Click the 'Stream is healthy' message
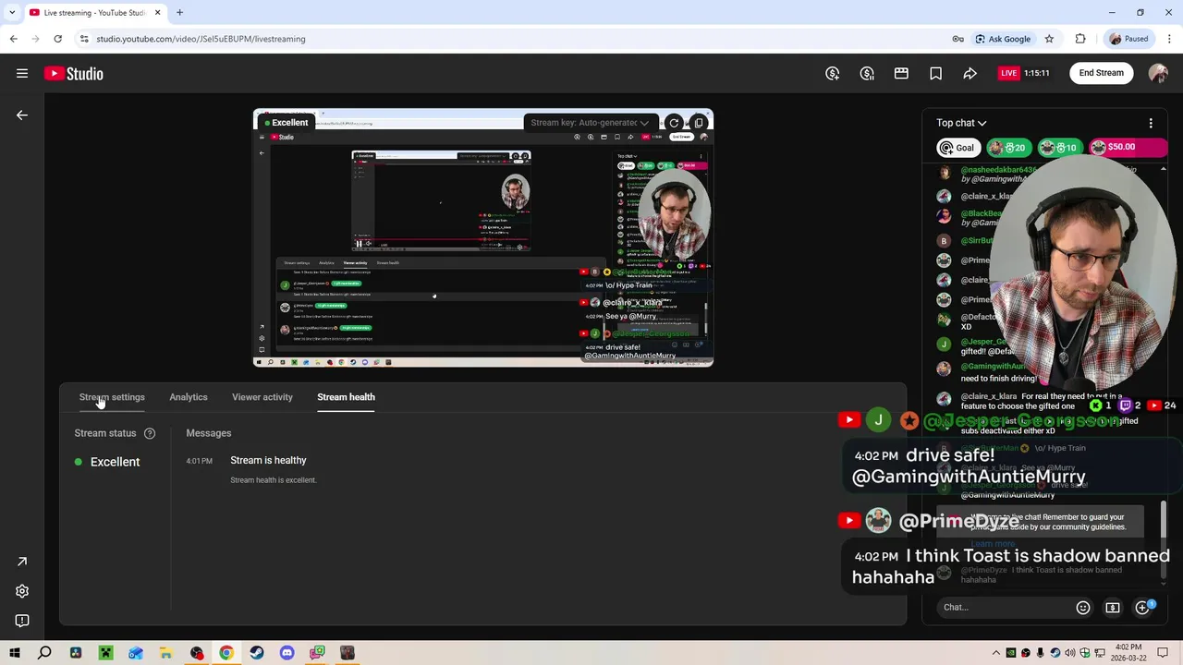Viewport: 1183px width, 665px height. [x=268, y=460]
